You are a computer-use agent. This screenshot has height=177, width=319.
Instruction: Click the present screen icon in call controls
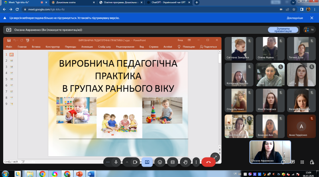[x=147, y=162]
